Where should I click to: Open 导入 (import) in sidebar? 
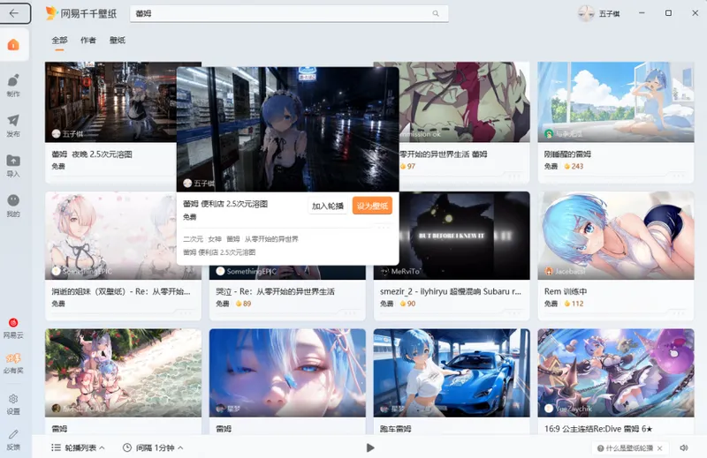coord(13,165)
